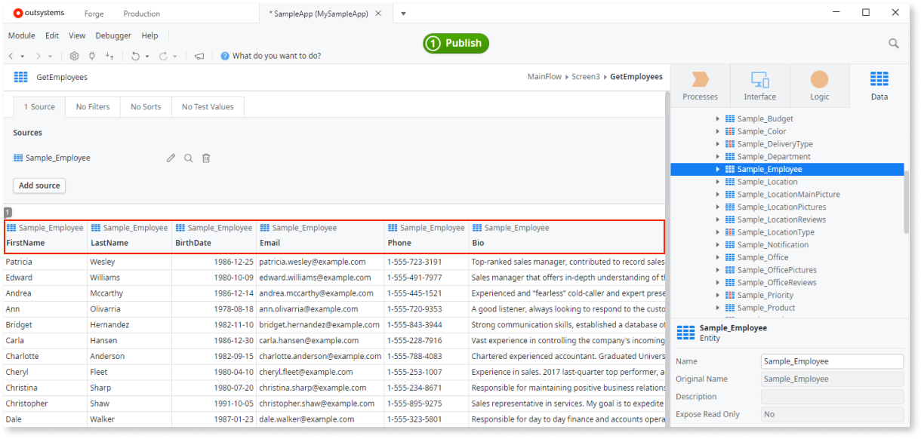
Task: Select the No Filters tab
Action: (92, 106)
